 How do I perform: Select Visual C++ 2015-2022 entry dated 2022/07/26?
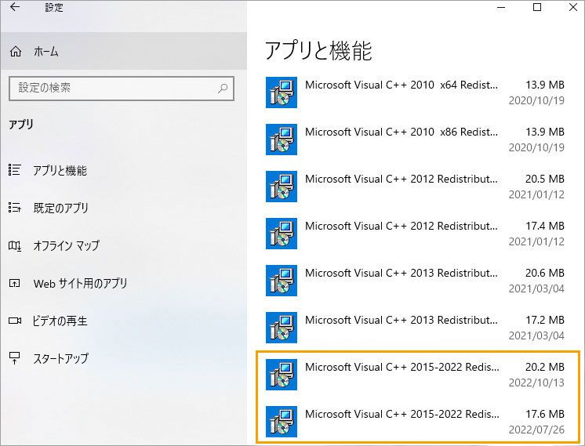[x=415, y=422]
